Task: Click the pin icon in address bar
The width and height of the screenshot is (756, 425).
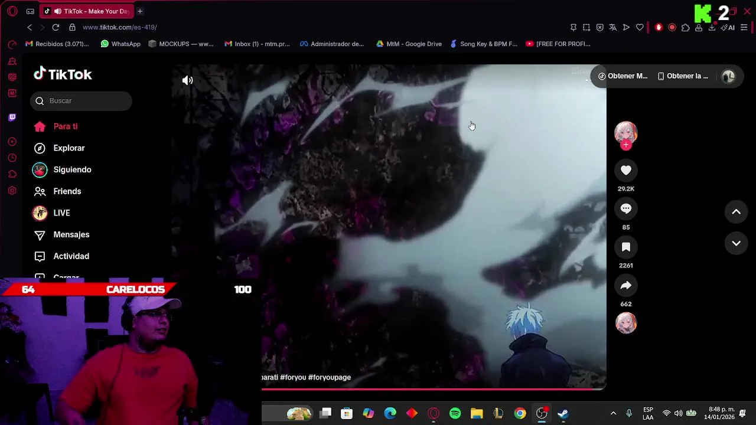Action: click(573, 27)
